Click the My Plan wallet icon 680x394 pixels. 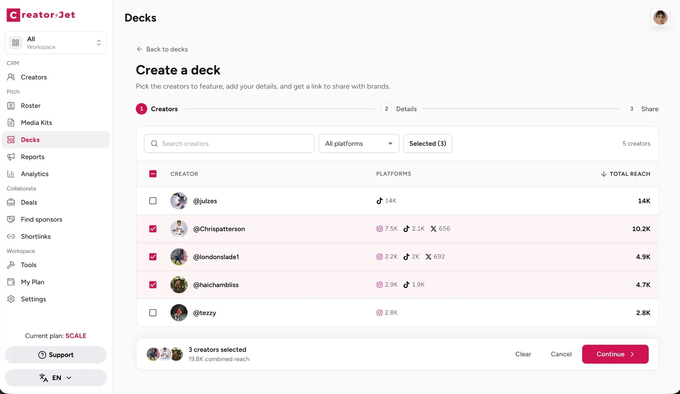tap(11, 282)
